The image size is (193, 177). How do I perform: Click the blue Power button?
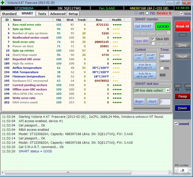coord(182,108)
